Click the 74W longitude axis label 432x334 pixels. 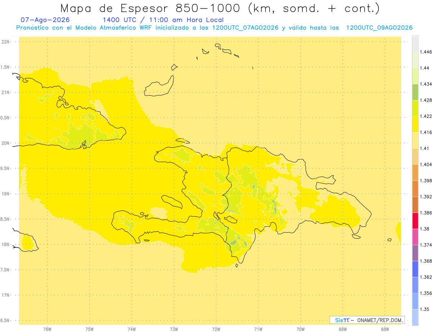[132, 329]
